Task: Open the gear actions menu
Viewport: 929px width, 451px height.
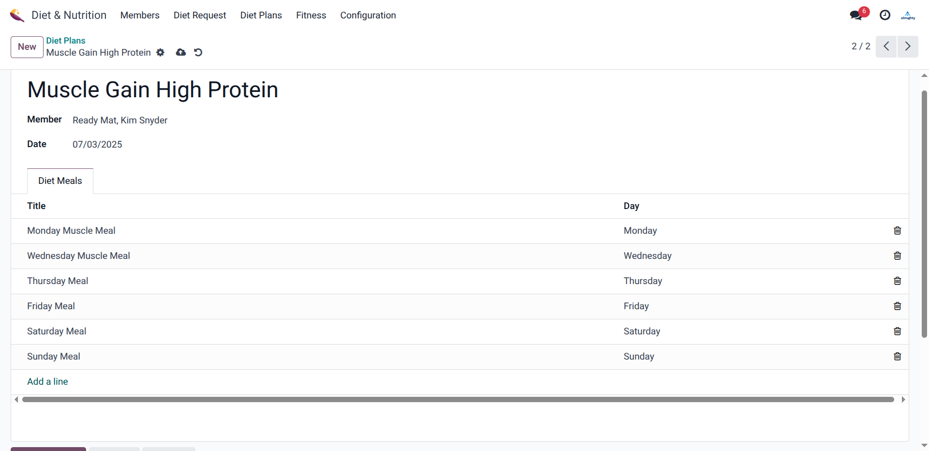Action: 160,53
